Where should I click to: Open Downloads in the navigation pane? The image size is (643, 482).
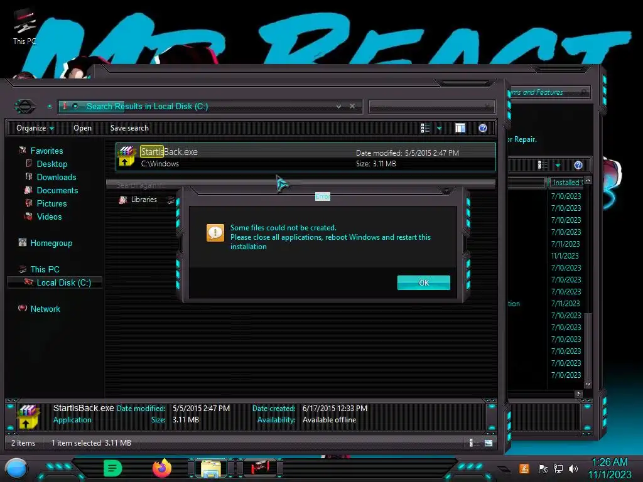click(56, 177)
